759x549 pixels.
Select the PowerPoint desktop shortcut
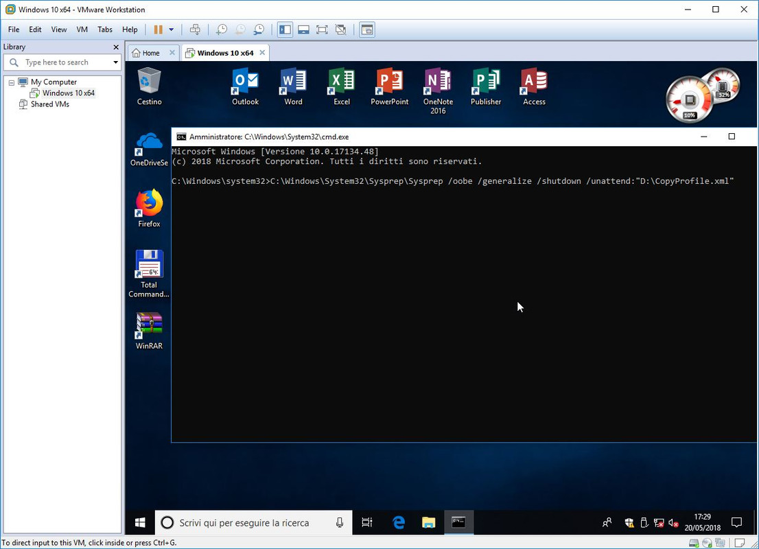[x=390, y=86]
